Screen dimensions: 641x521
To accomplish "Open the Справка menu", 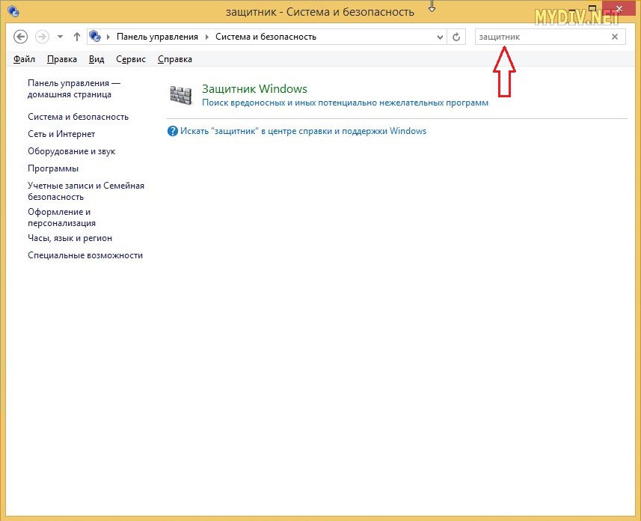I will click(175, 59).
